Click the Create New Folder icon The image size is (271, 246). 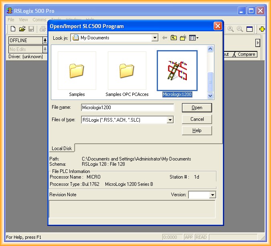183,38
